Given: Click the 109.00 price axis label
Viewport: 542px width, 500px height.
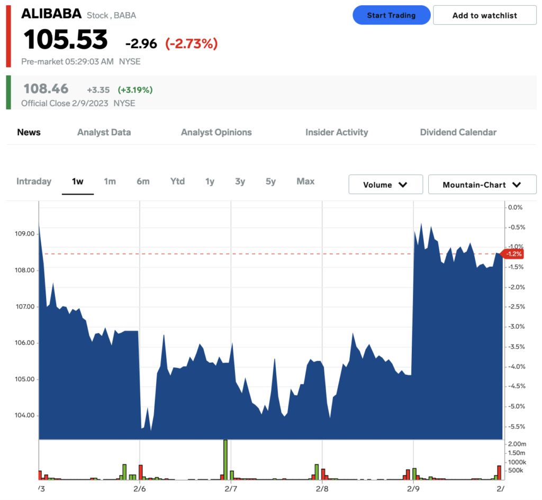Looking at the screenshot, I should click(24, 234).
